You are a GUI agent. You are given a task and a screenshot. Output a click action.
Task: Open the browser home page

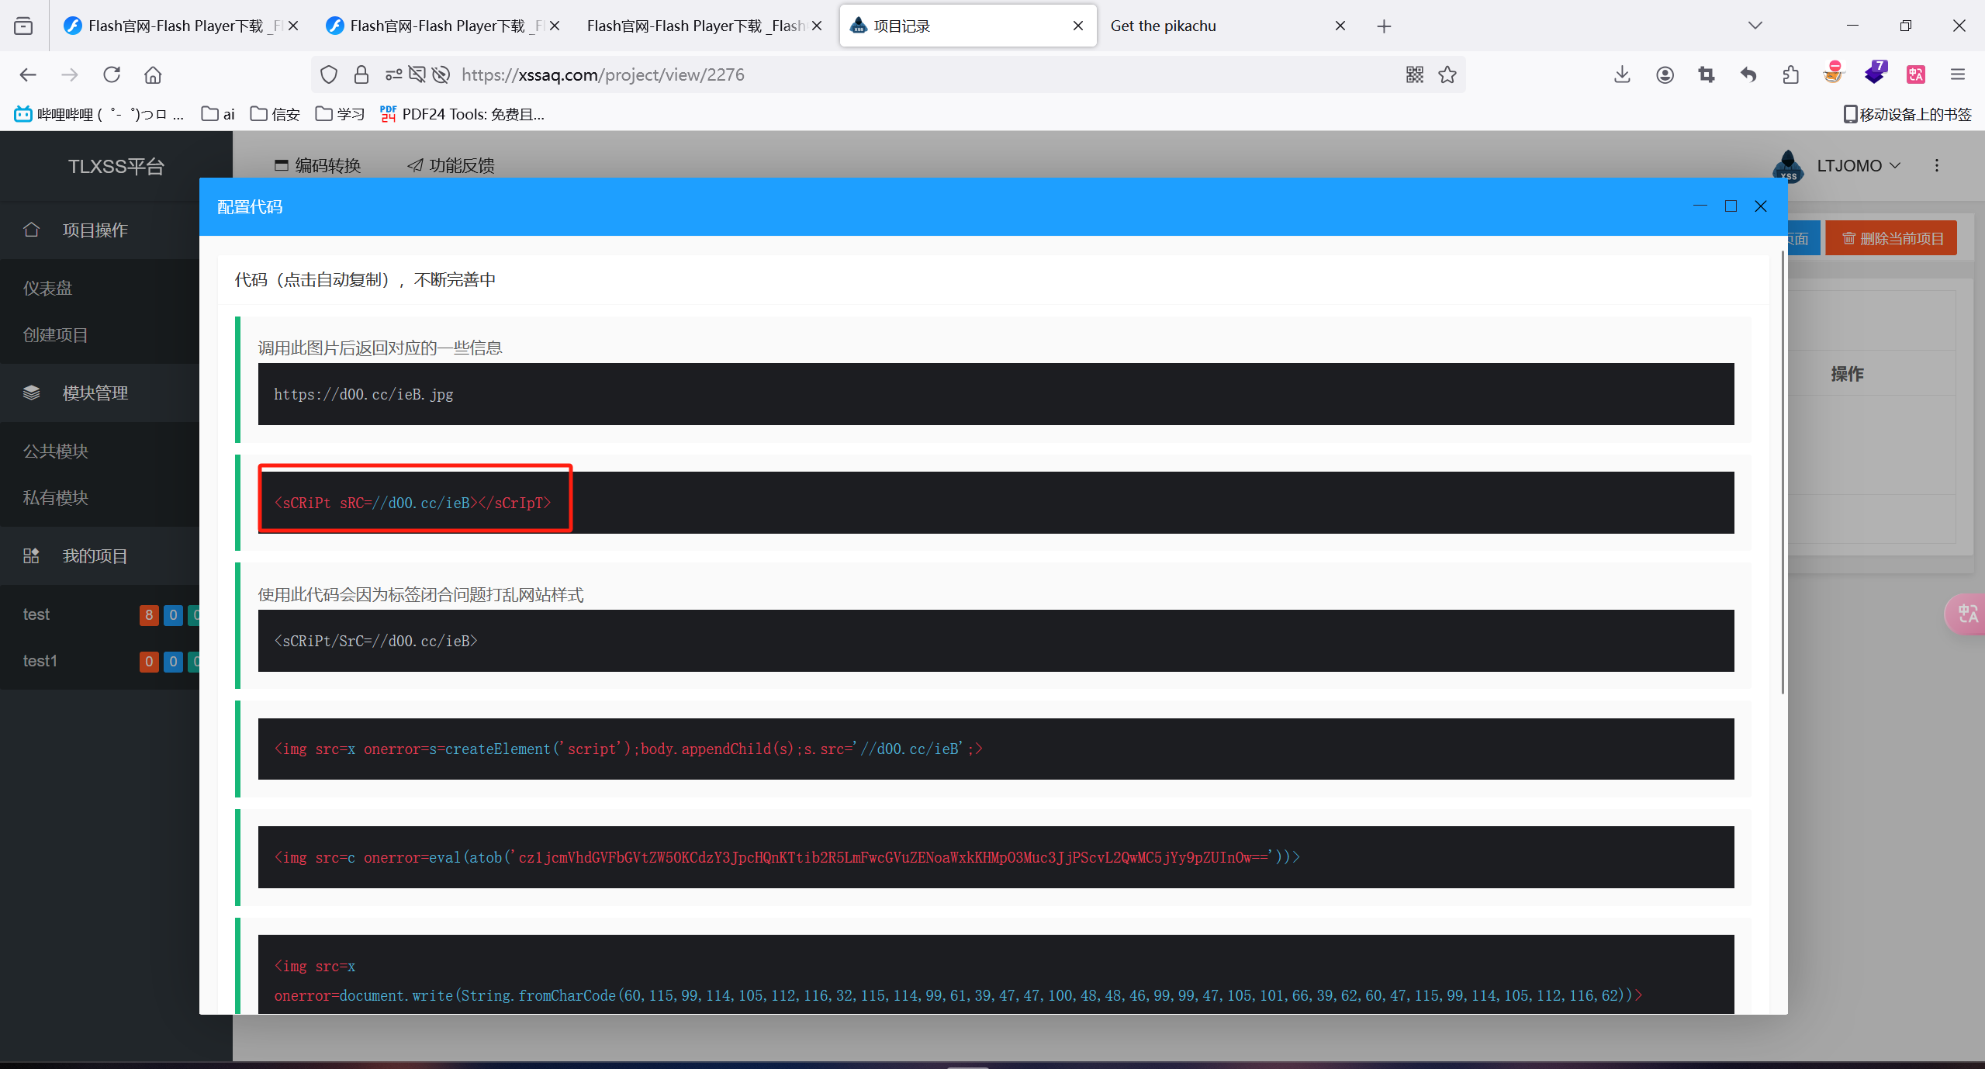point(153,74)
